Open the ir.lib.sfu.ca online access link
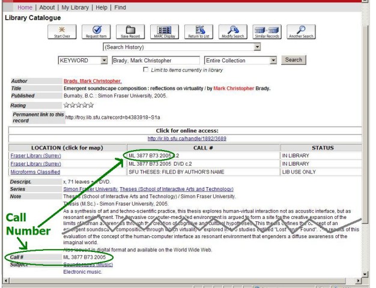This screenshot has height=288, width=376. coord(186,138)
